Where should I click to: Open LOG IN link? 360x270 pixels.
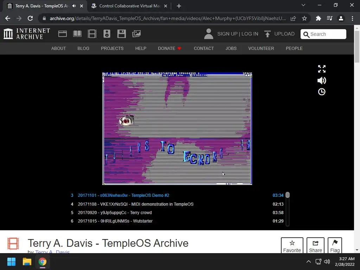[250, 34]
